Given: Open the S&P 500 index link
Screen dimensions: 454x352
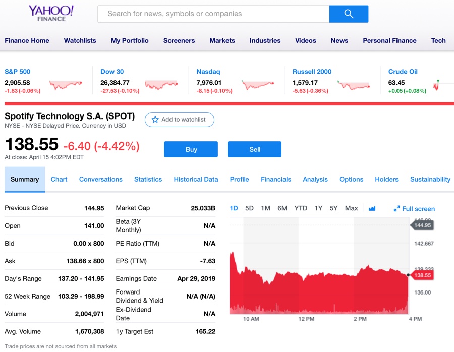Looking at the screenshot, I should (17, 72).
